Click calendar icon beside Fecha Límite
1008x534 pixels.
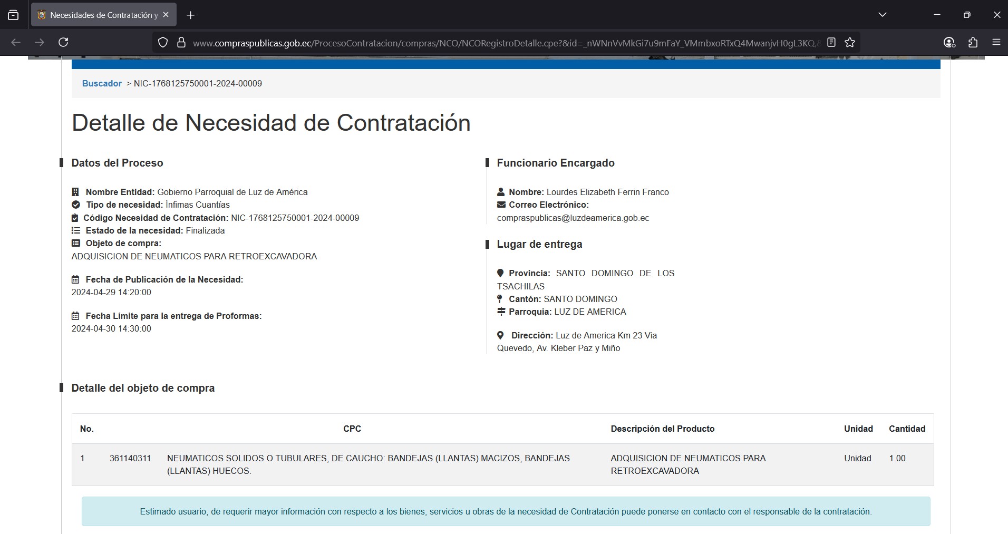pos(75,316)
